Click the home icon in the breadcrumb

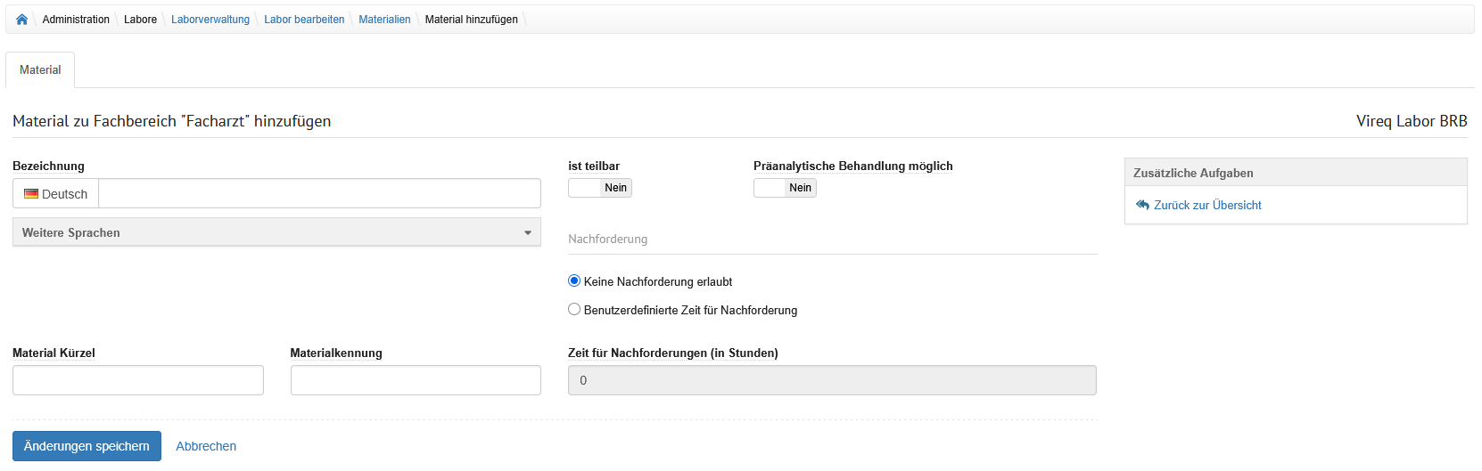(21, 20)
